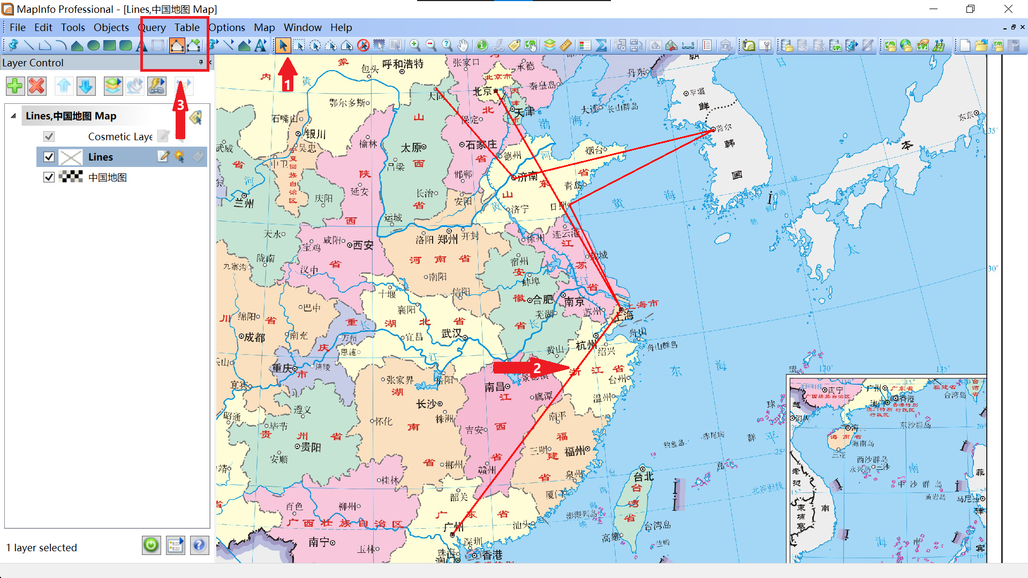
Task: Select the Reshape tool in the toolbar
Action: click(x=177, y=45)
